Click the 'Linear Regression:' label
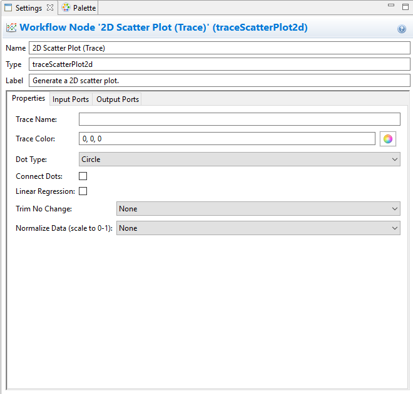The height and width of the screenshot is (394, 413). tap(45, 191)
